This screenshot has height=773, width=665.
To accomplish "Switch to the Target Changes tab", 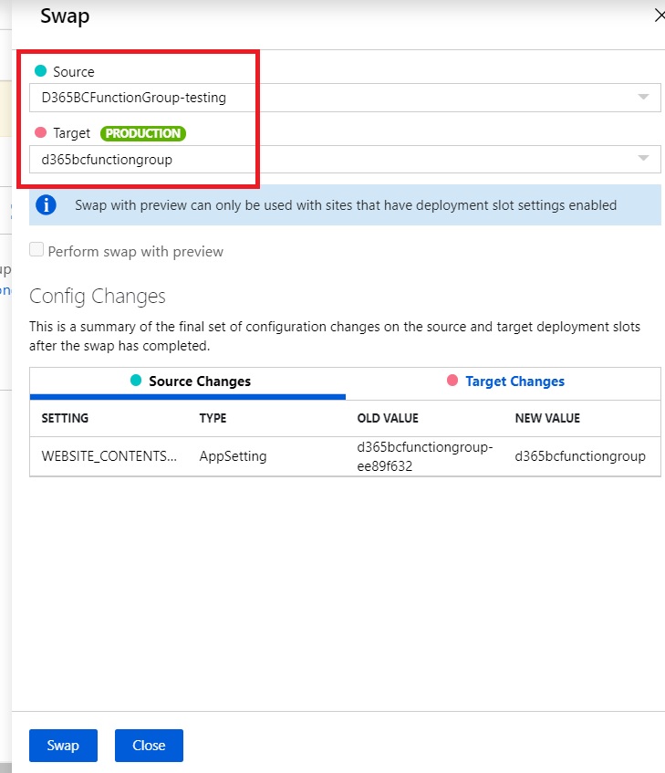I will pos(504,381).
